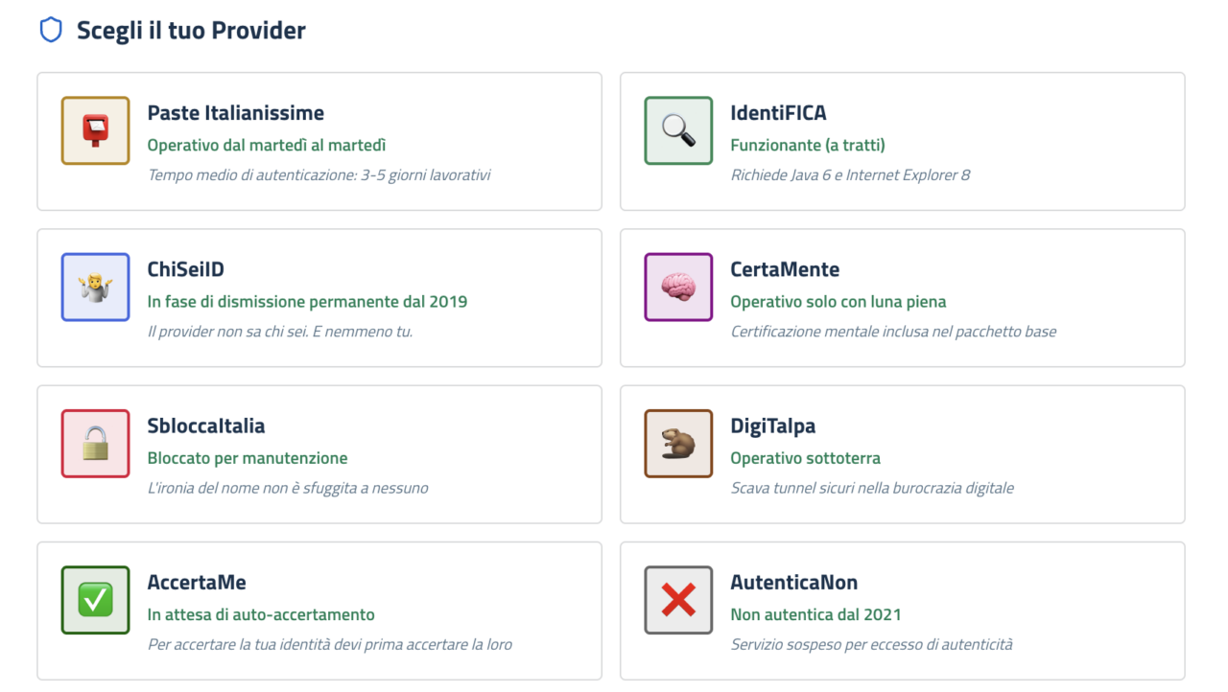Click the 'Bloccato per manutenzione' status text
This screenshot has width=1228, height=692.
click(x=248, y=458)
